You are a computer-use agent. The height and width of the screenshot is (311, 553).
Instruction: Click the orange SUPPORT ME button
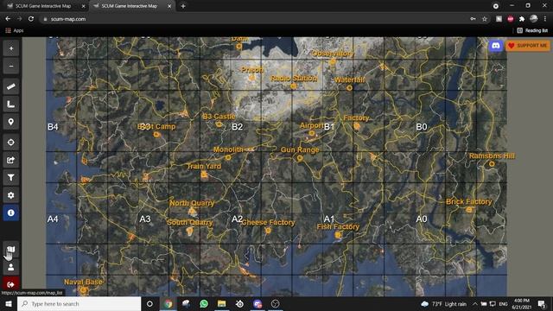pos(528,46)
